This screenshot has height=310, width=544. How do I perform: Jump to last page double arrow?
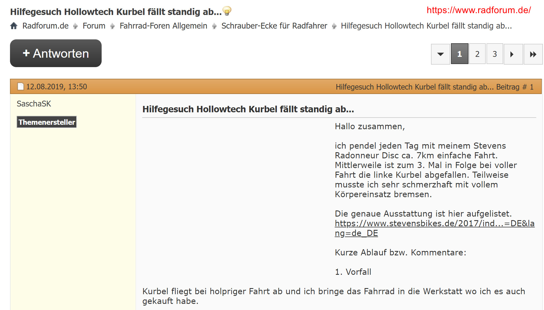point(533,54)
